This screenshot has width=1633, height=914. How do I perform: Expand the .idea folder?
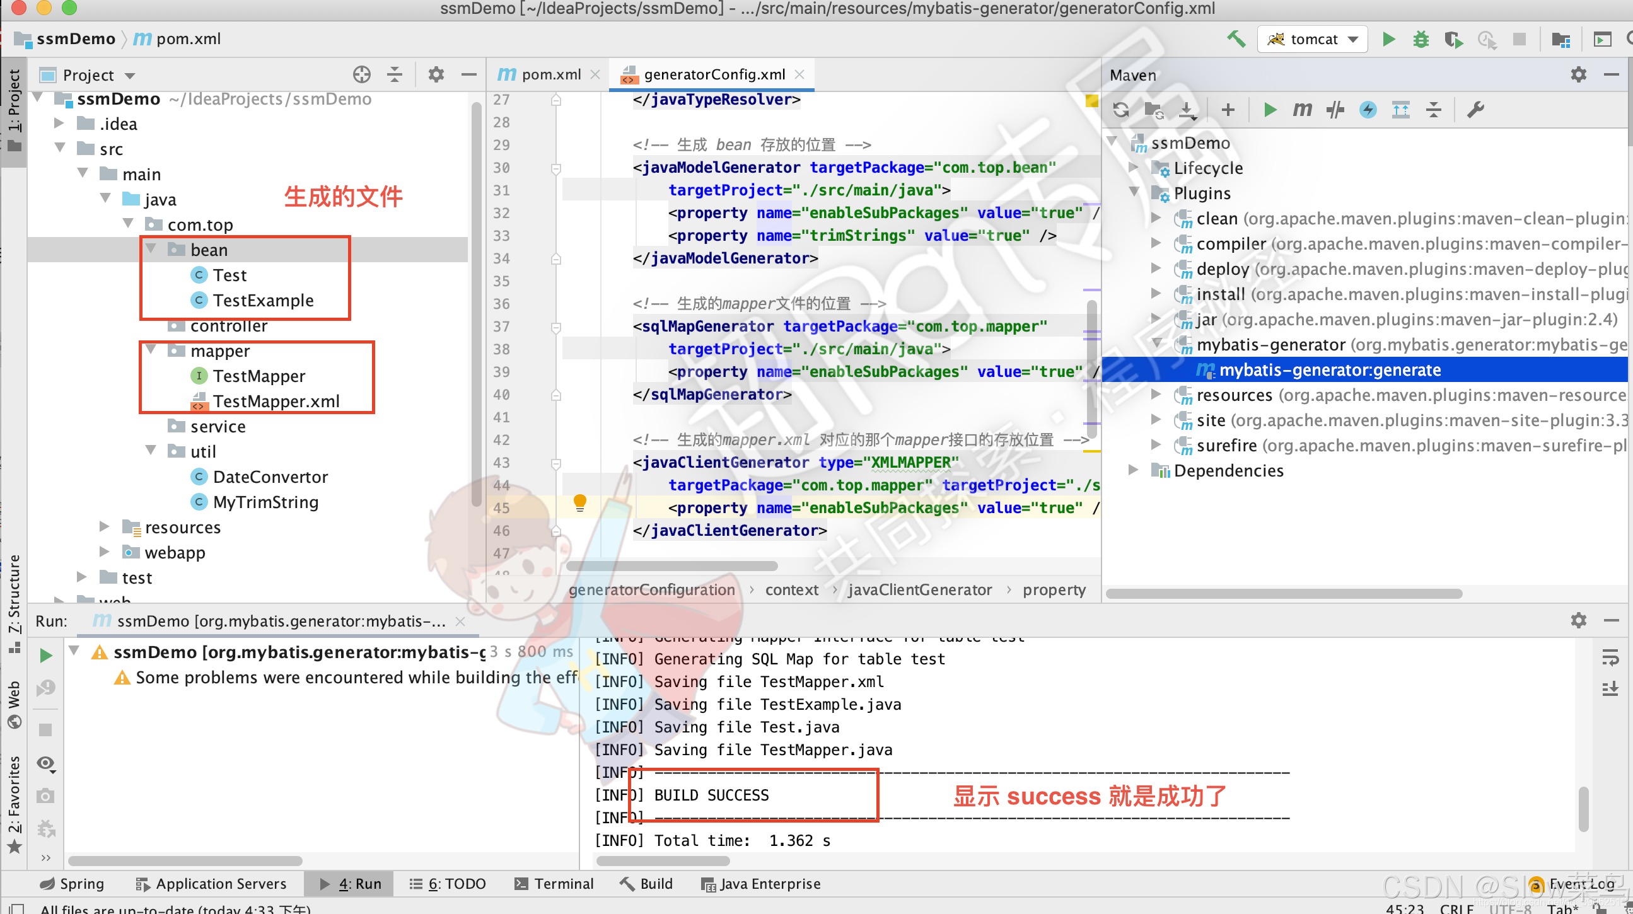coord(59,123)
